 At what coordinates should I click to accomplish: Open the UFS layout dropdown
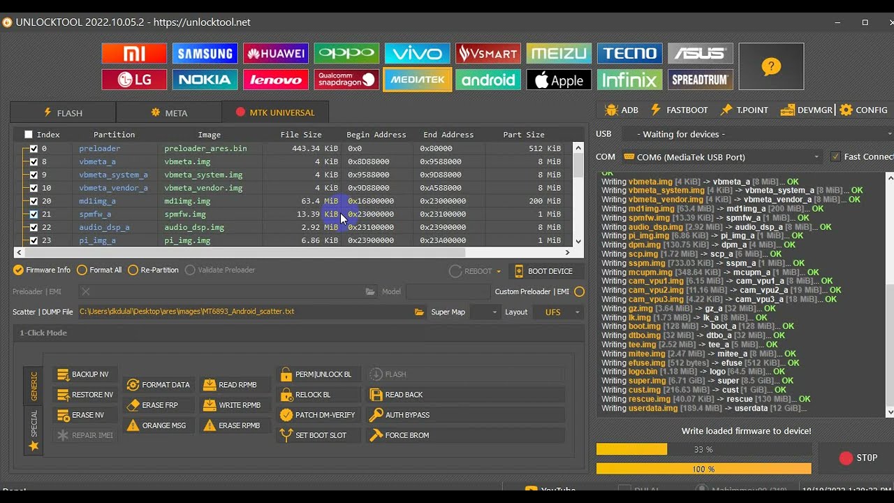(557, 312)
